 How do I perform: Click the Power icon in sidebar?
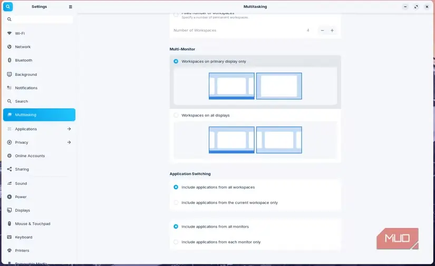click(9, 196)
